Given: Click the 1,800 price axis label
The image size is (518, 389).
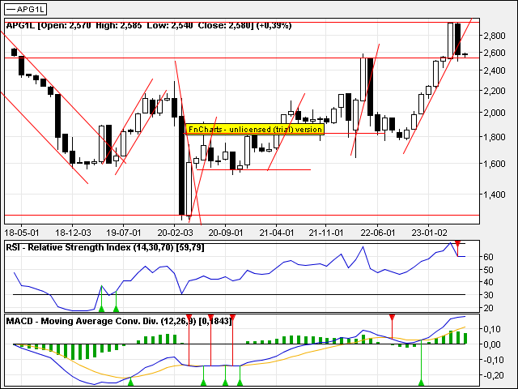Looking at the screenshot, I should click(495, 137).
